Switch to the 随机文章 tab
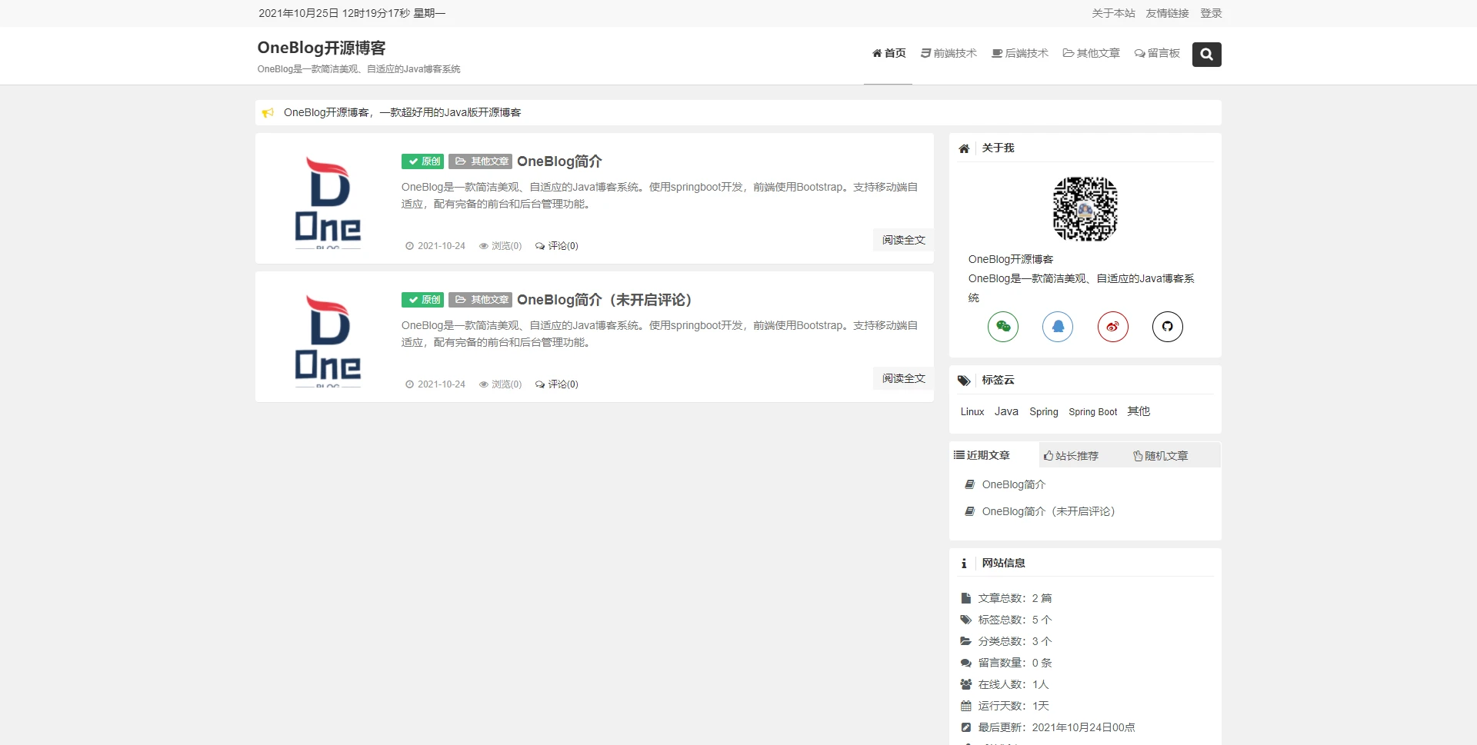The height and width of the screenshot is (745, 1477). click(x=1161, y=456)
